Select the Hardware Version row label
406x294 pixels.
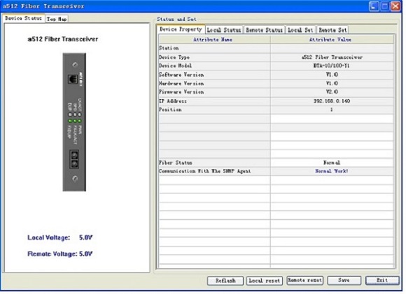[181, 83]
